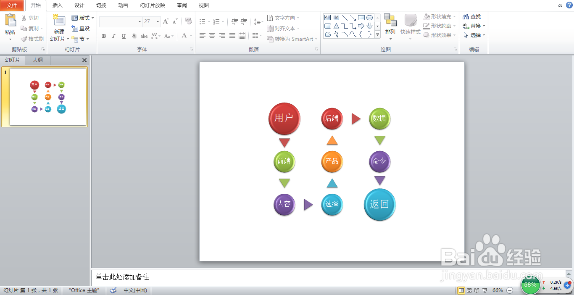Switch to the Transitions (切换) ribbon tab

(101, 5)
